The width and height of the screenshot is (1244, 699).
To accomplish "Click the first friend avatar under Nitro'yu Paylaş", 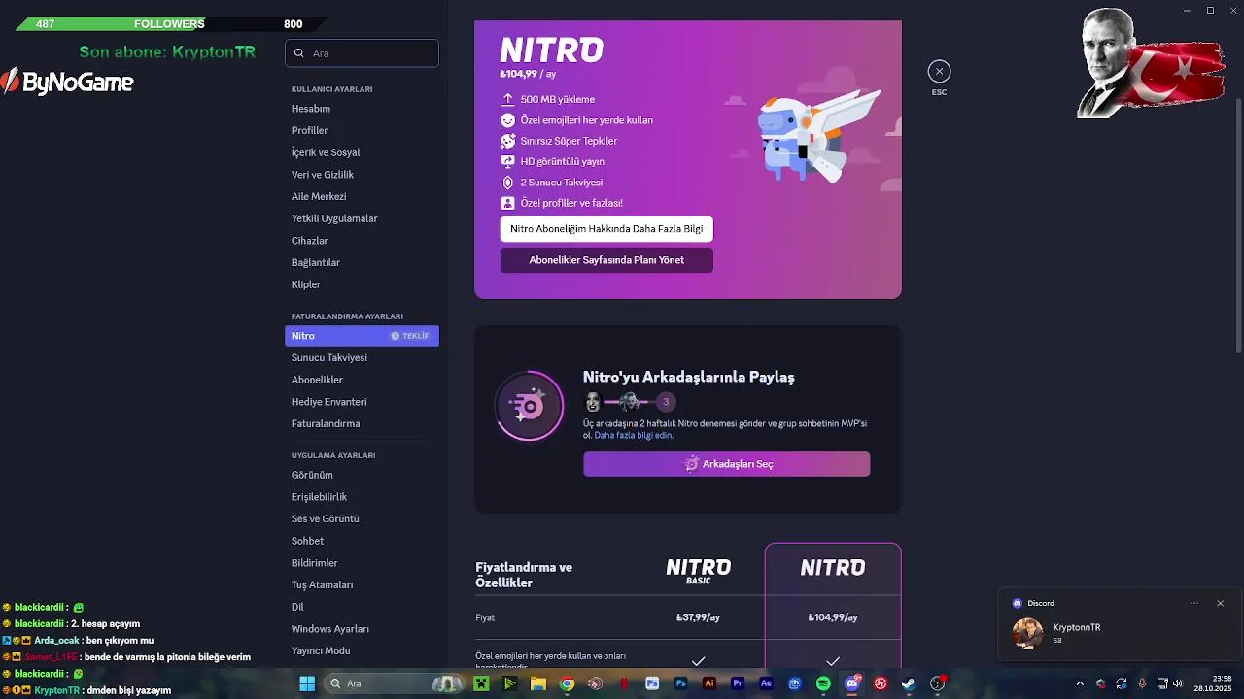I will 593,401.
